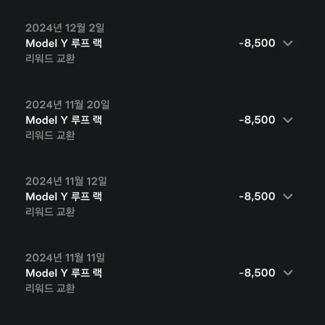The height and width of the screenshot is (325, 325).
Task: Click 리워드 교환 label of November 12 entry
Action: (x=50, y=212)
